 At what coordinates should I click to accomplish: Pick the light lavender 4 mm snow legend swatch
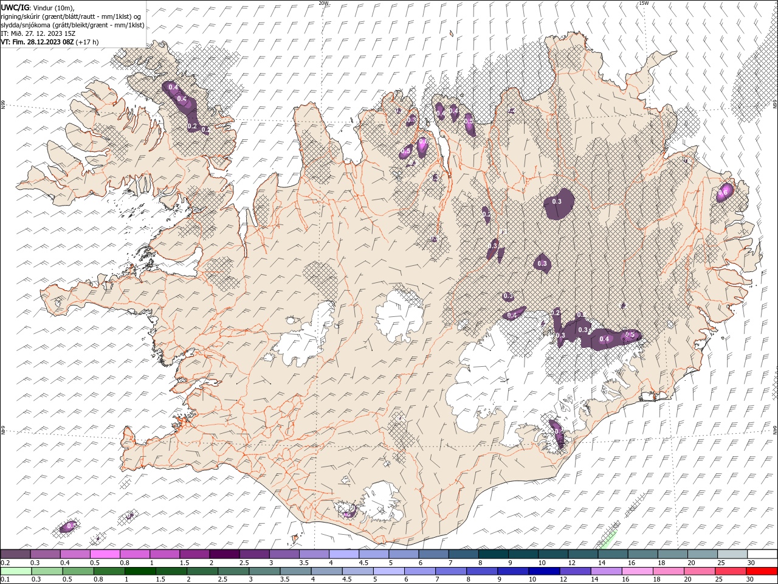343,554
